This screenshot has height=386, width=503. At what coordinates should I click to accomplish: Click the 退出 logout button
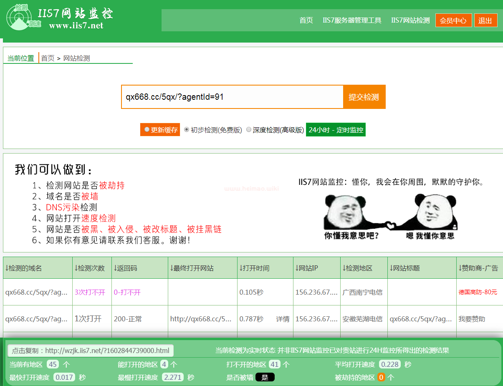(x=485, y=20)
